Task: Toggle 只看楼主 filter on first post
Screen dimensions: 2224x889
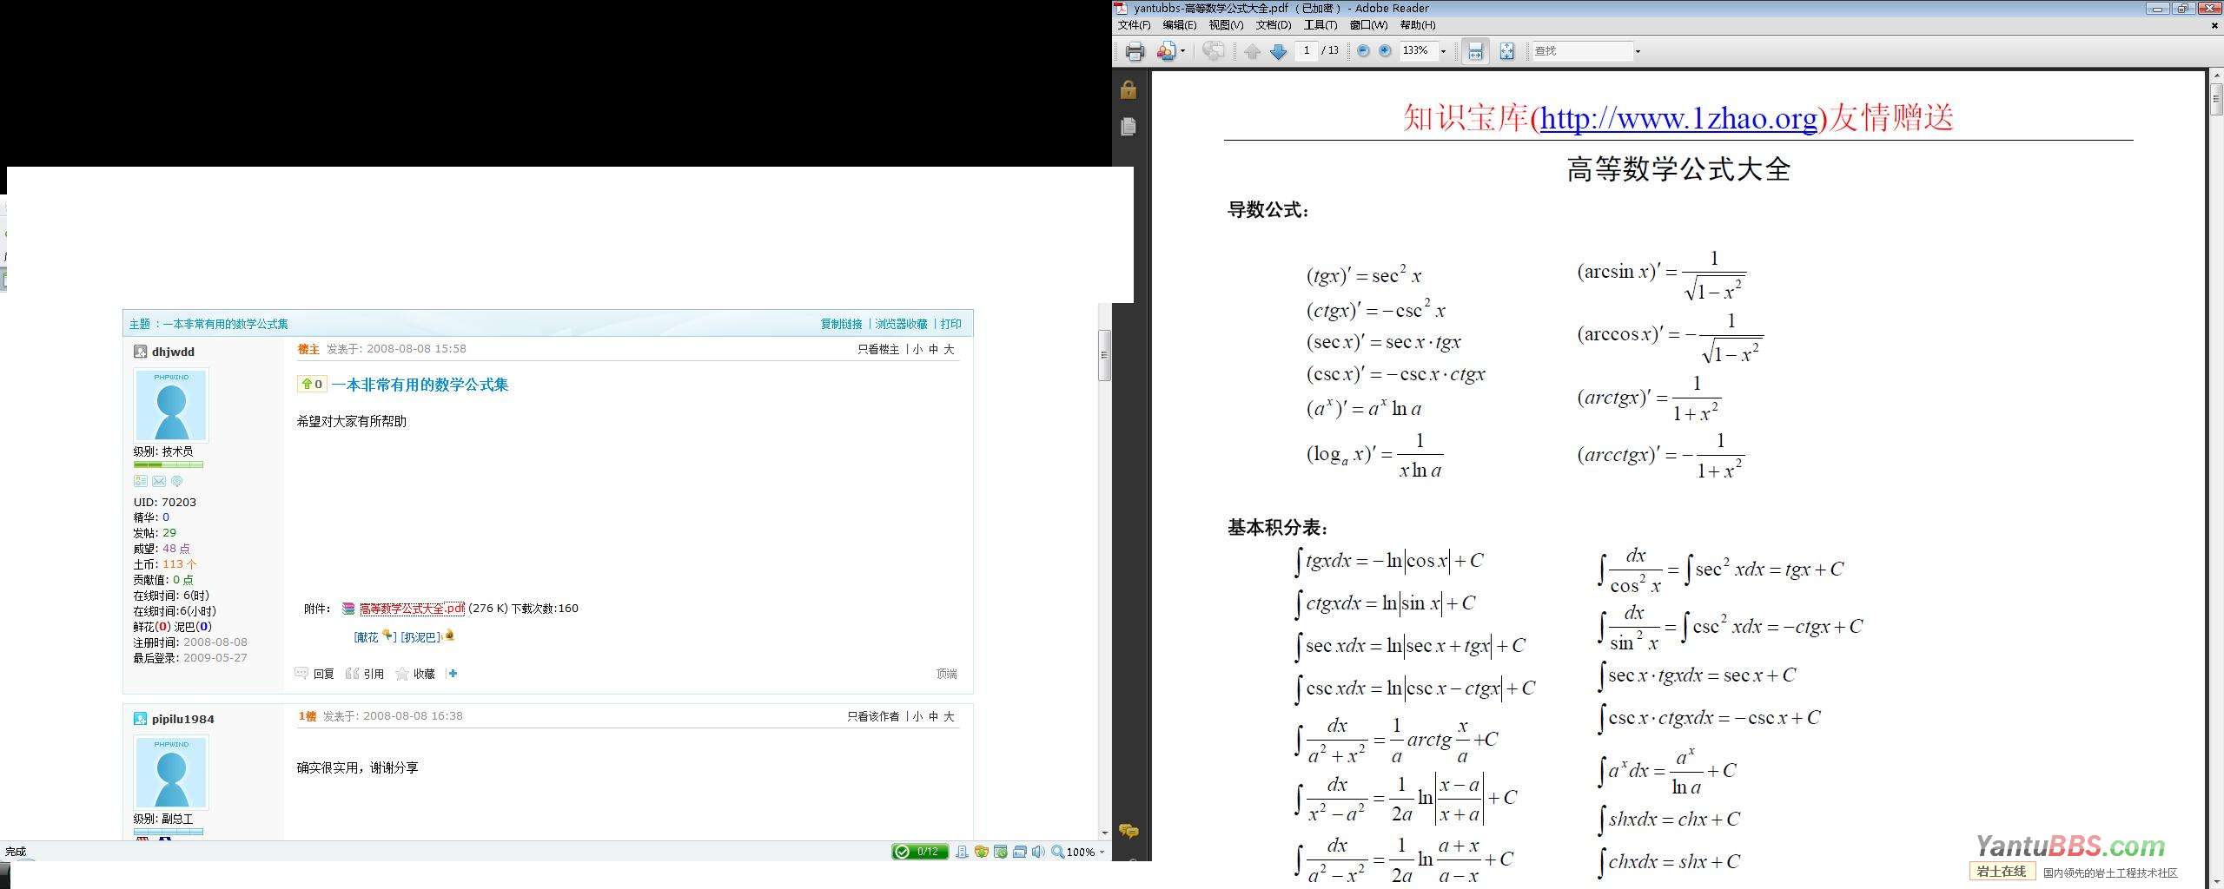Action: (877, 349)
